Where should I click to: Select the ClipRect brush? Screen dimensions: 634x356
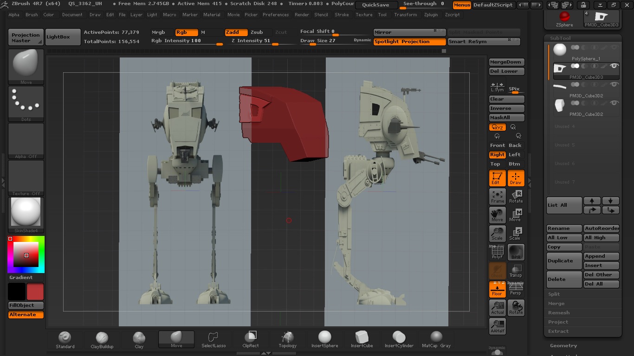pos(251,340)
